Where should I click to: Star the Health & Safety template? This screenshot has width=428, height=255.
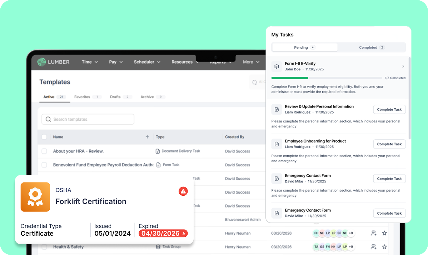(x=384, y=247)
